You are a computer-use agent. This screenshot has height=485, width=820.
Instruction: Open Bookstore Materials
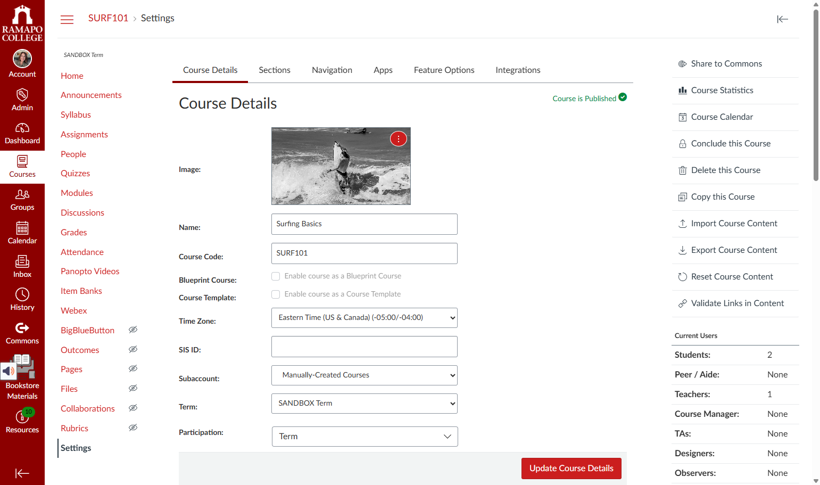coord(22,377)
